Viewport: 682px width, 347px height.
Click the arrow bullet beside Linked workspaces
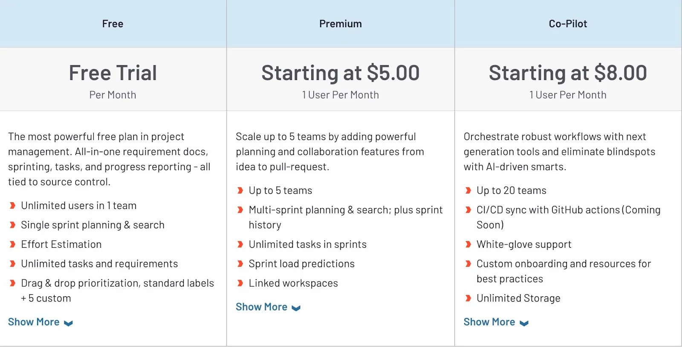pos(240,283)
